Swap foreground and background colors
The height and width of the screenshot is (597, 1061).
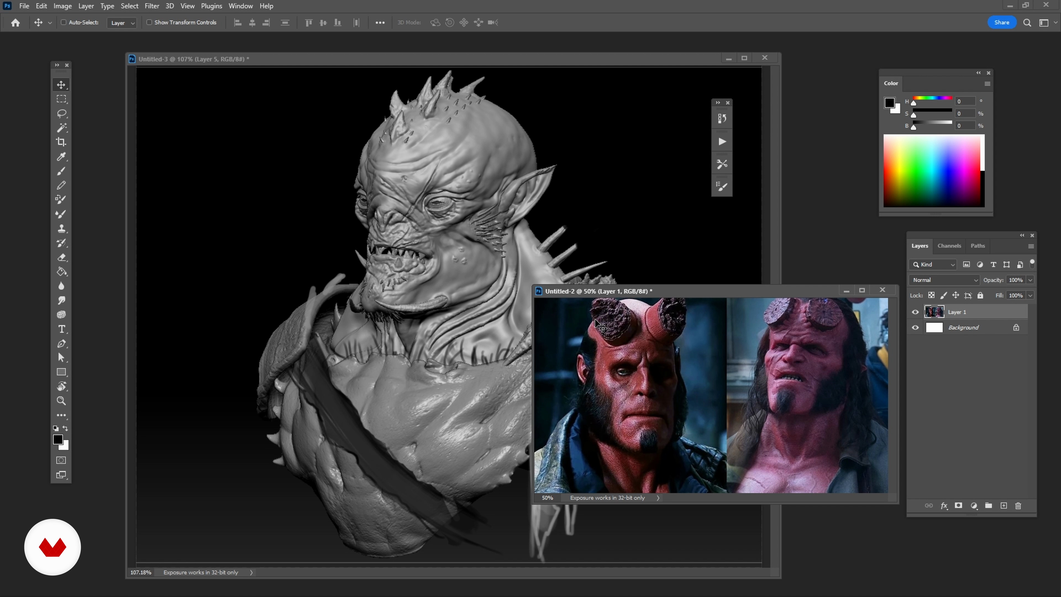pyautogui.click(x=65, y=428)
